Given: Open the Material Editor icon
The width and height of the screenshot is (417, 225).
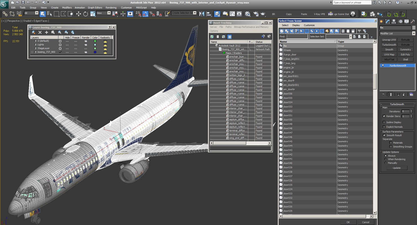Looking at the screenshot, I should click(247, 13).
